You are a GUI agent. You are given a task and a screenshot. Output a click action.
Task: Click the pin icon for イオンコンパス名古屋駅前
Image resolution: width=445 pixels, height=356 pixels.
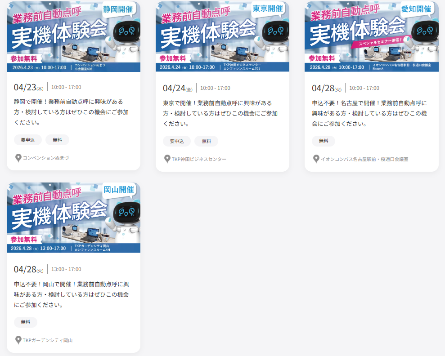coord(316,159)
